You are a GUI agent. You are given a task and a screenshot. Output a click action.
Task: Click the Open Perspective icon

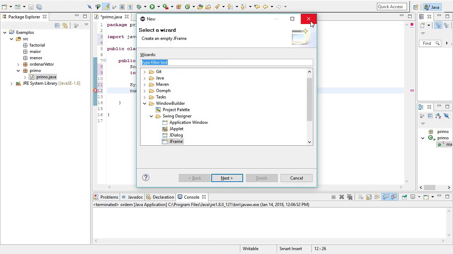tap(416, 7)
